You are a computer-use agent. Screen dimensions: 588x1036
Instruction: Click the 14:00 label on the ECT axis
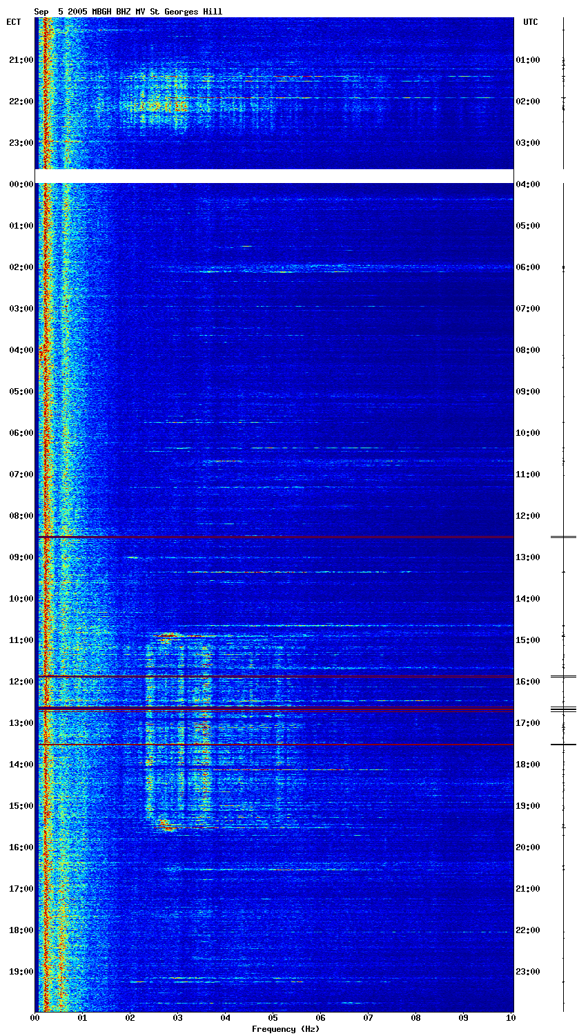click(21, 765)
